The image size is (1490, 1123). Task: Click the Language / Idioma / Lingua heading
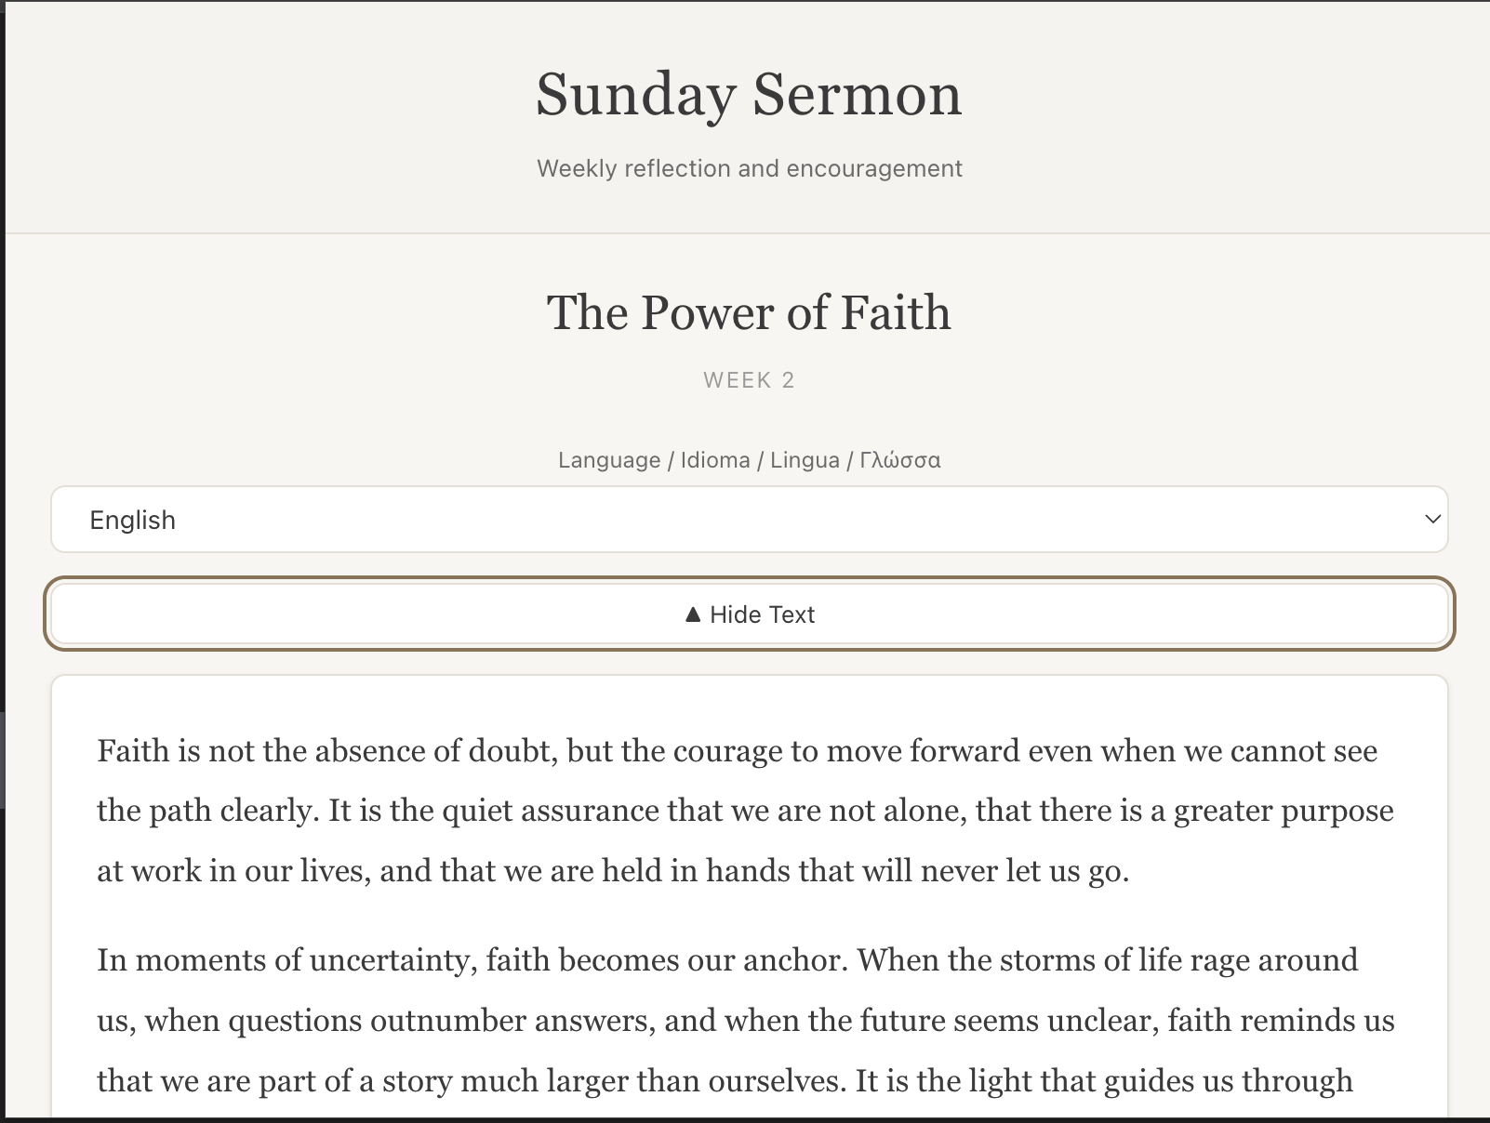(749, 459)
